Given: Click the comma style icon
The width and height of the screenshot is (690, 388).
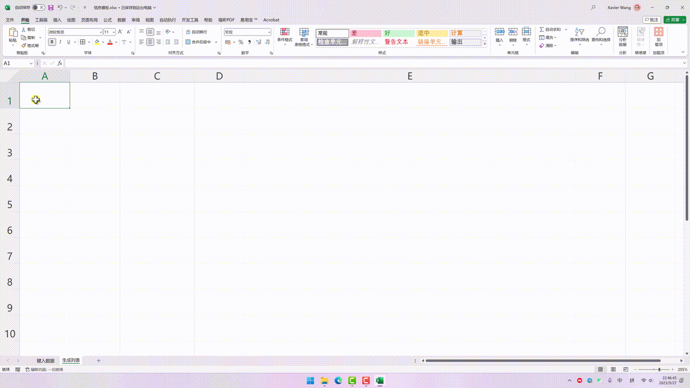Looking at the screenshot, I should click(249, 42).
